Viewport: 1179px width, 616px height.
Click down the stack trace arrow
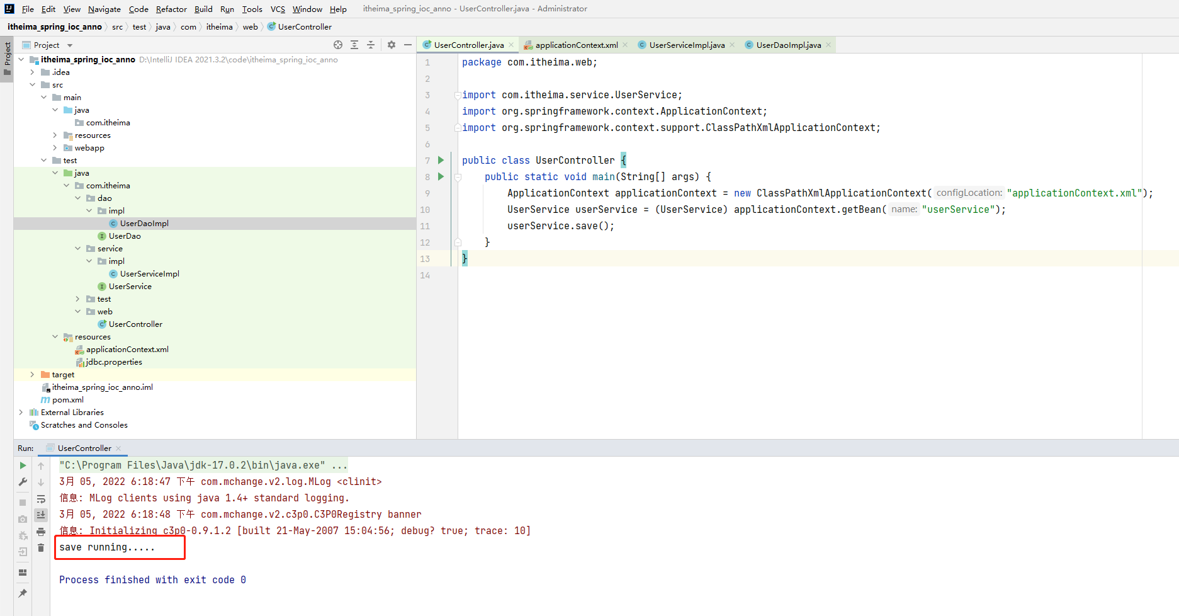pyautogui.click(x=41, y=482)
